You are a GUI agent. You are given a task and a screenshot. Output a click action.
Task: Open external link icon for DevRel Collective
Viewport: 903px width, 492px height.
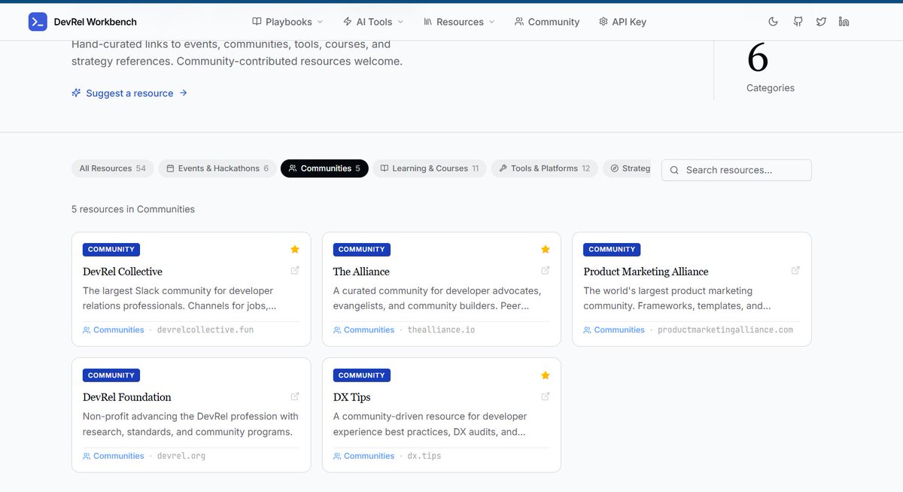pos(295,271)
